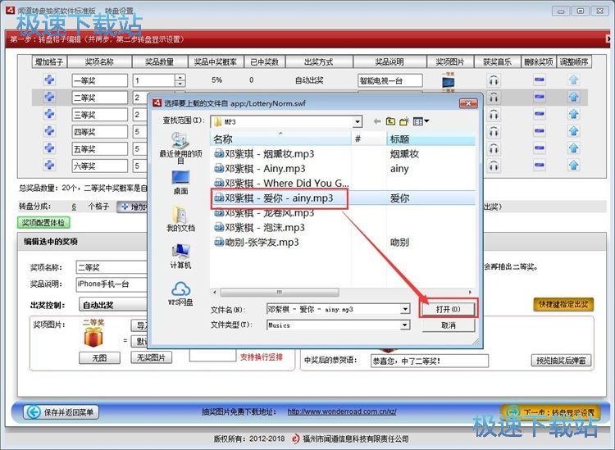Select file 邓紫棋 - Where Did You G...
Screen dimensions: 615x450
[281, 183]
